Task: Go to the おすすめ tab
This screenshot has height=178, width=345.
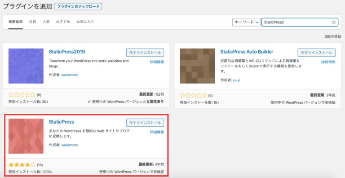Action: [x=63, y=22]
